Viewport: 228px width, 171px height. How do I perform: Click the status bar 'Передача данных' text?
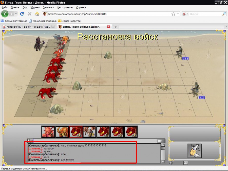pos(24,169)
